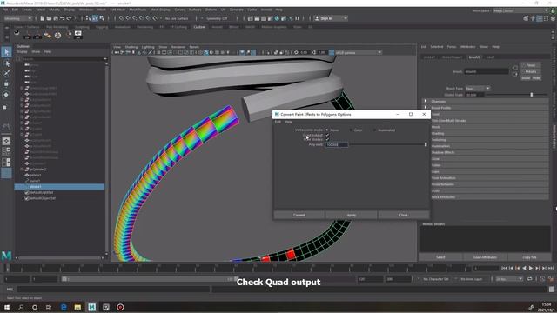
Task: Activate the Move tool in toolbox
Action: pyautogui.click(x=6, y=84)
